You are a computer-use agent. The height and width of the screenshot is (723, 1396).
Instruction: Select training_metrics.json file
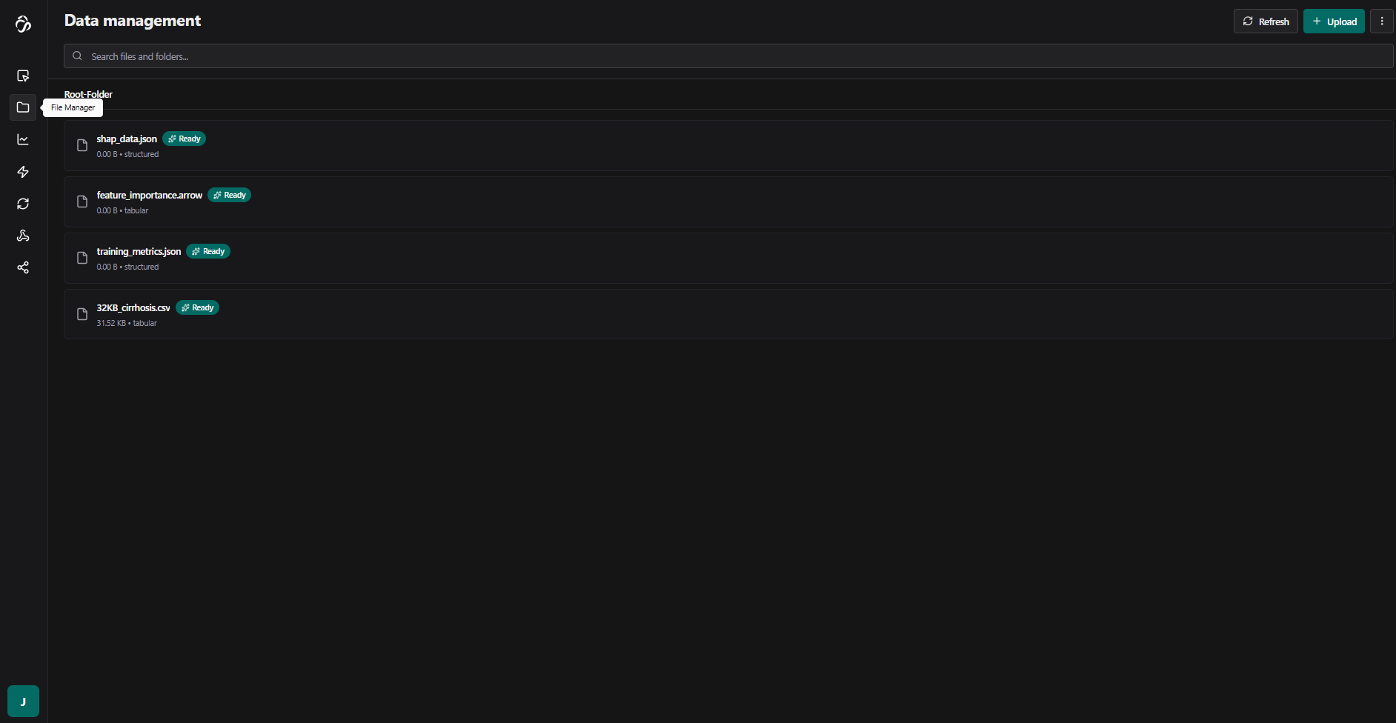point(728,259)
